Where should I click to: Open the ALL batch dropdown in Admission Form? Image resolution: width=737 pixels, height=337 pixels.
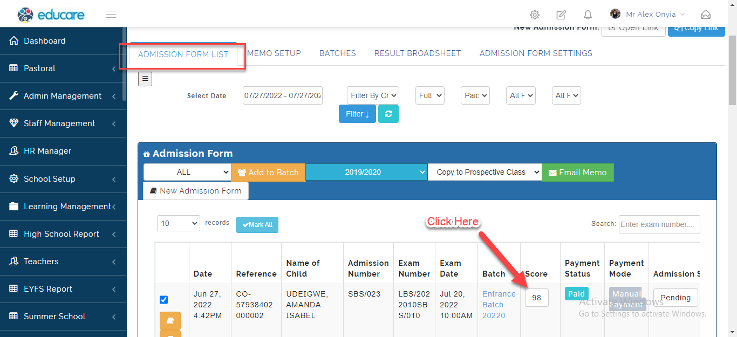point(187,173)
